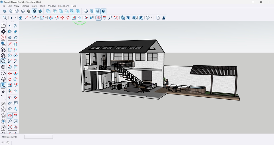Open the 3D Warehouse icon
Image resolution: width=274 pixels, height=145 pixels.
coord(123,18)
